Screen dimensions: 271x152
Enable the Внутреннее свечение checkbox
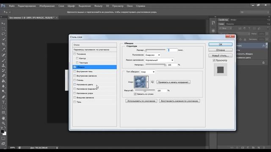[x=75, y=76]
